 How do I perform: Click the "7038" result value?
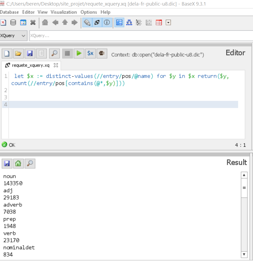point(10,212)
